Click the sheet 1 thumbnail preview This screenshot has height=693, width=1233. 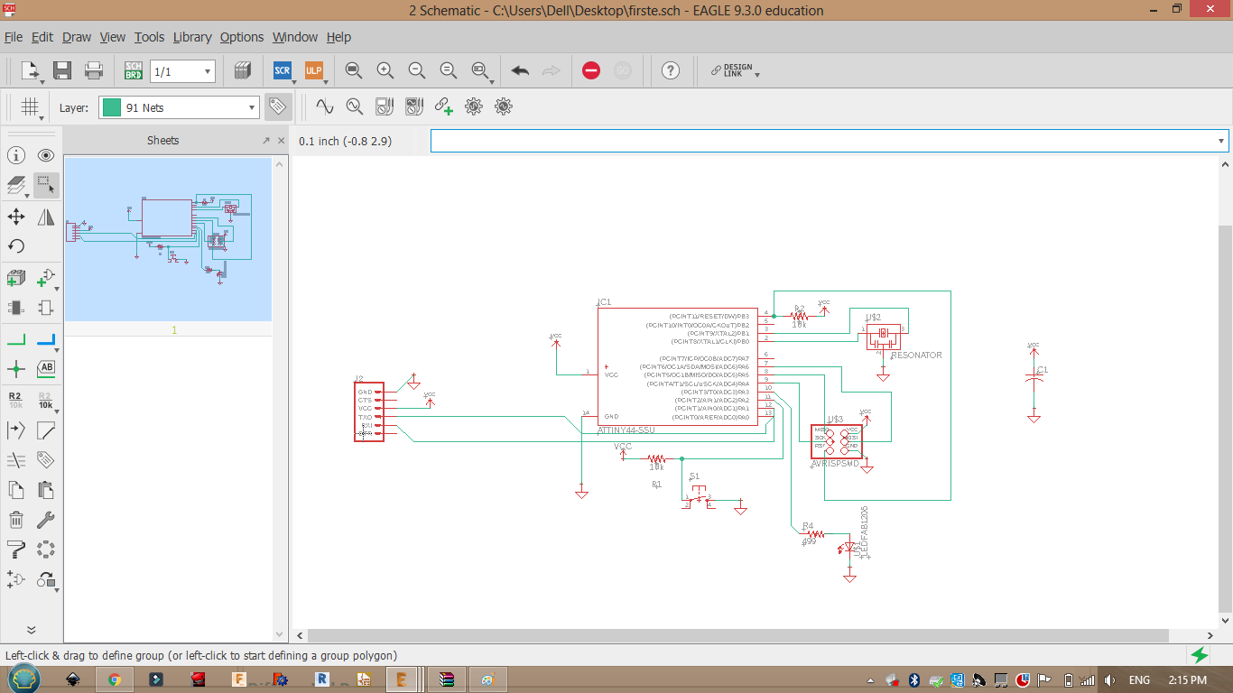click(168, 240)
